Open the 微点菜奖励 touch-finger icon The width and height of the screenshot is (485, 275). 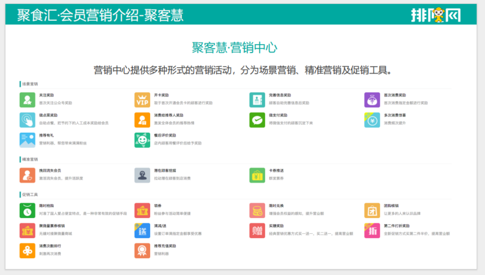(27, 120)
